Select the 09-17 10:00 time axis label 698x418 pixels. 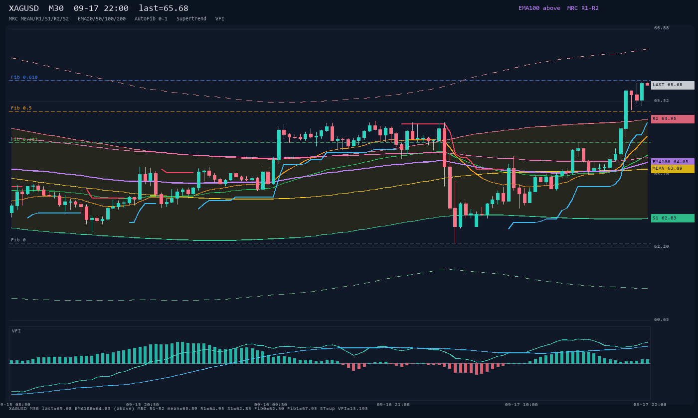pyautogui.click(x=522, y=405)
